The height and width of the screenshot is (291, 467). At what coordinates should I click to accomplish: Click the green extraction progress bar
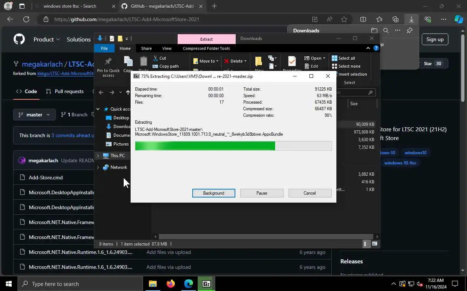click(233, 146)
